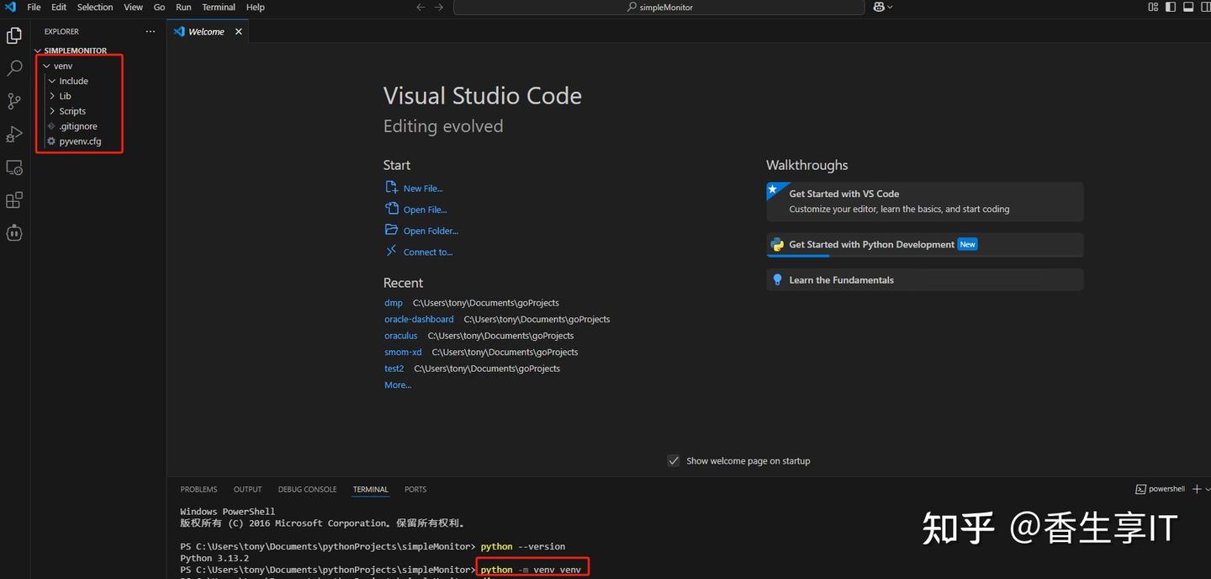Open the oracle-dashboard recent project
The width and height of the screenshot is (1211, 579).
pos(418,319)
